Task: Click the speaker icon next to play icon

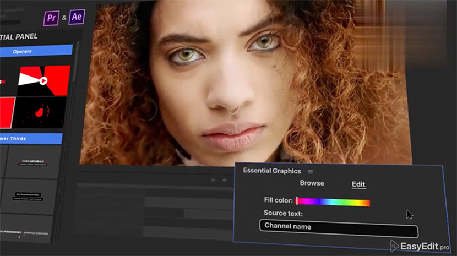Action: pos(225,180)
